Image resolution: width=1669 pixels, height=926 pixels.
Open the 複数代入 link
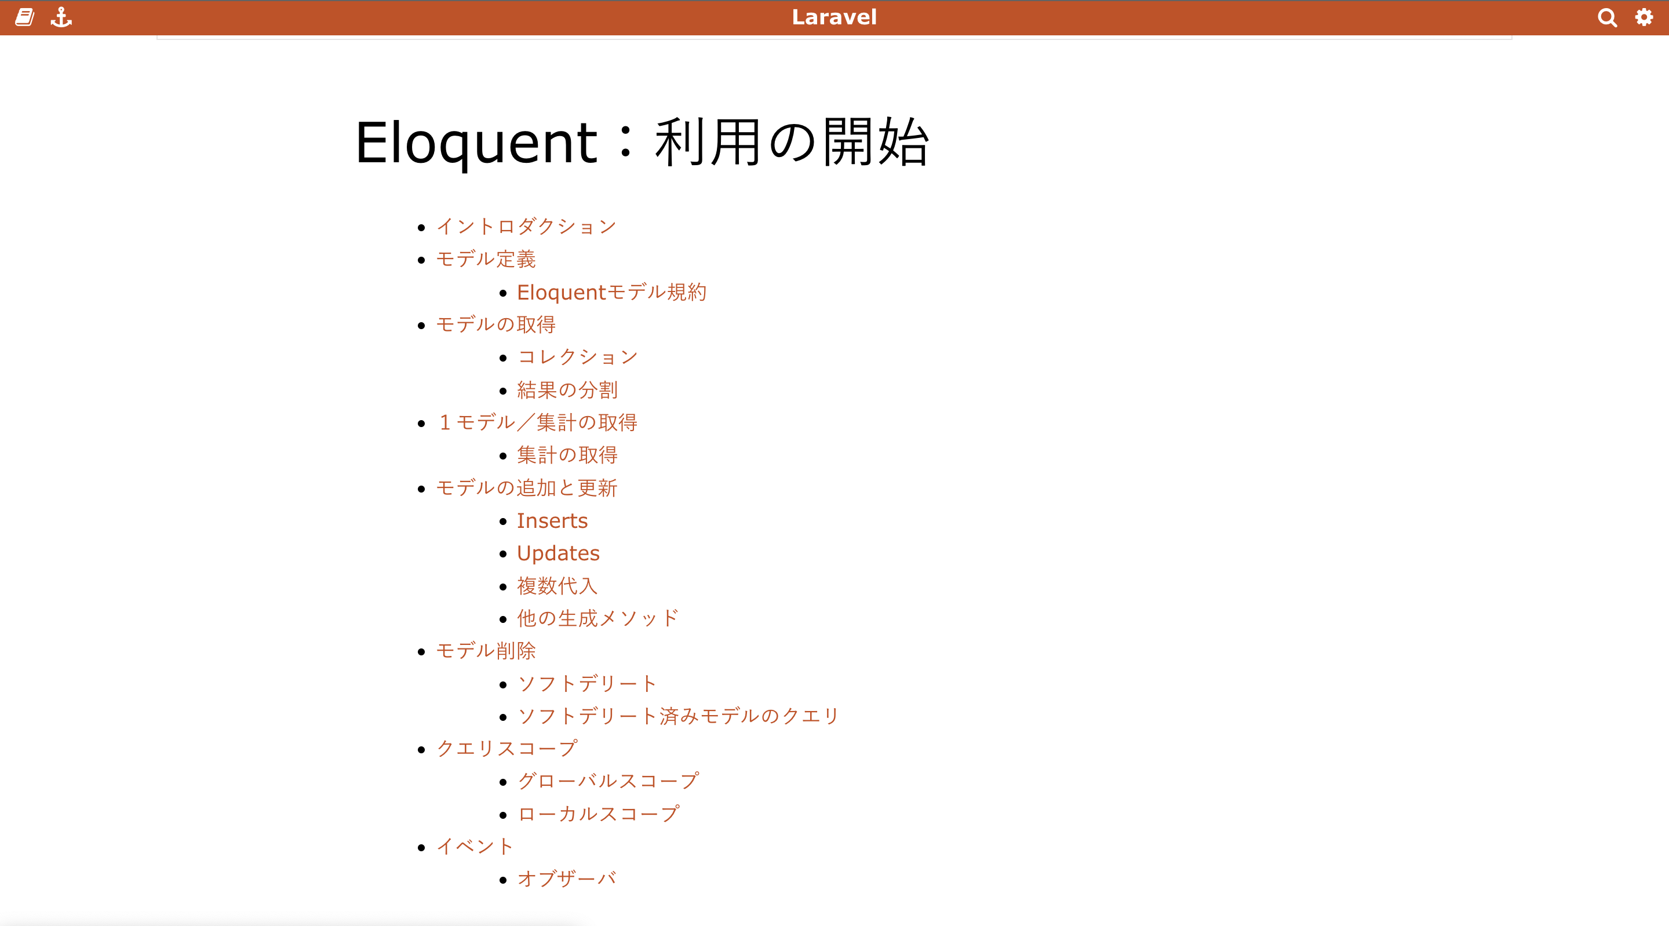(557, 585)
